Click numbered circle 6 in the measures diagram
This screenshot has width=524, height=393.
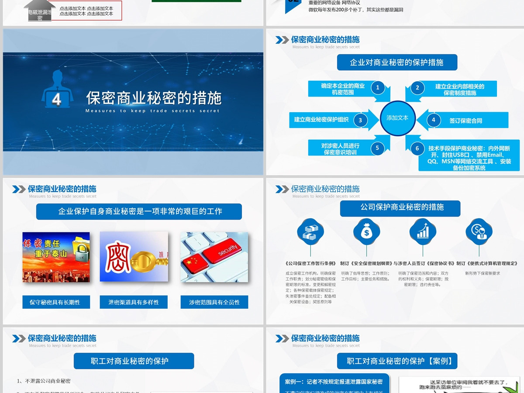pyautogui.click(x=417, y=148)
